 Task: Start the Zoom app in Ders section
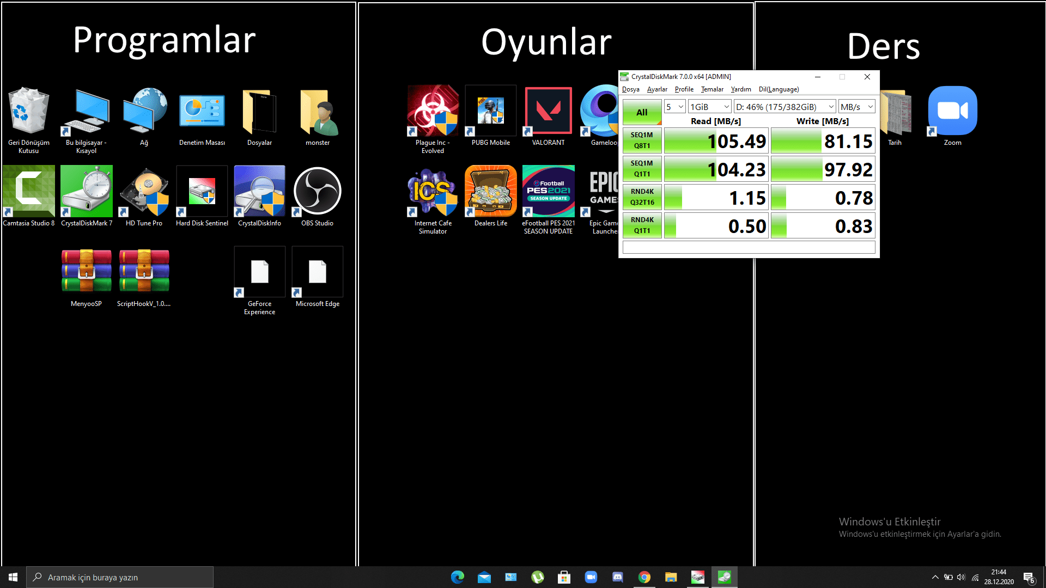(953, 111)
